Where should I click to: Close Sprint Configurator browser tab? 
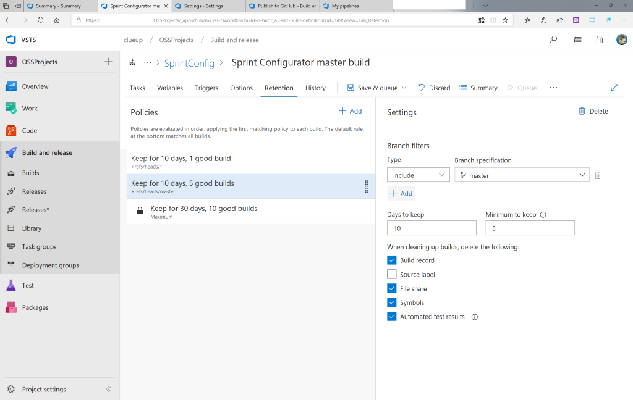[166, 6]
